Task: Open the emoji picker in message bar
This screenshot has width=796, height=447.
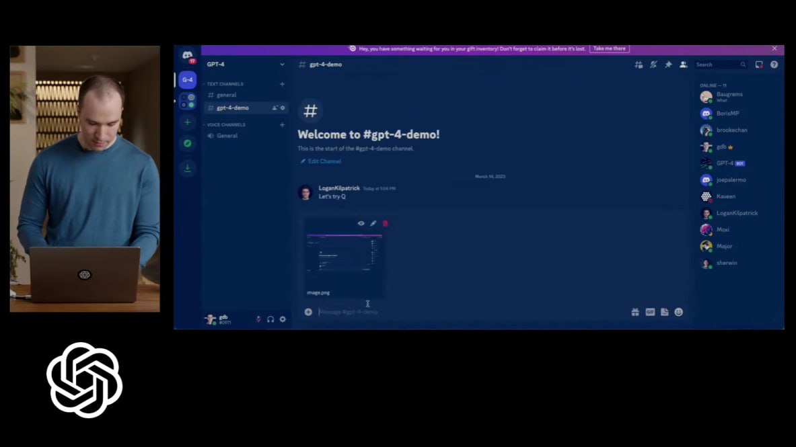Action: (678, 312)
